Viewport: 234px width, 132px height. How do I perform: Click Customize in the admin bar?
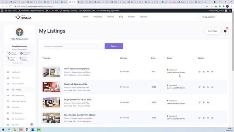tap(23, 11)
